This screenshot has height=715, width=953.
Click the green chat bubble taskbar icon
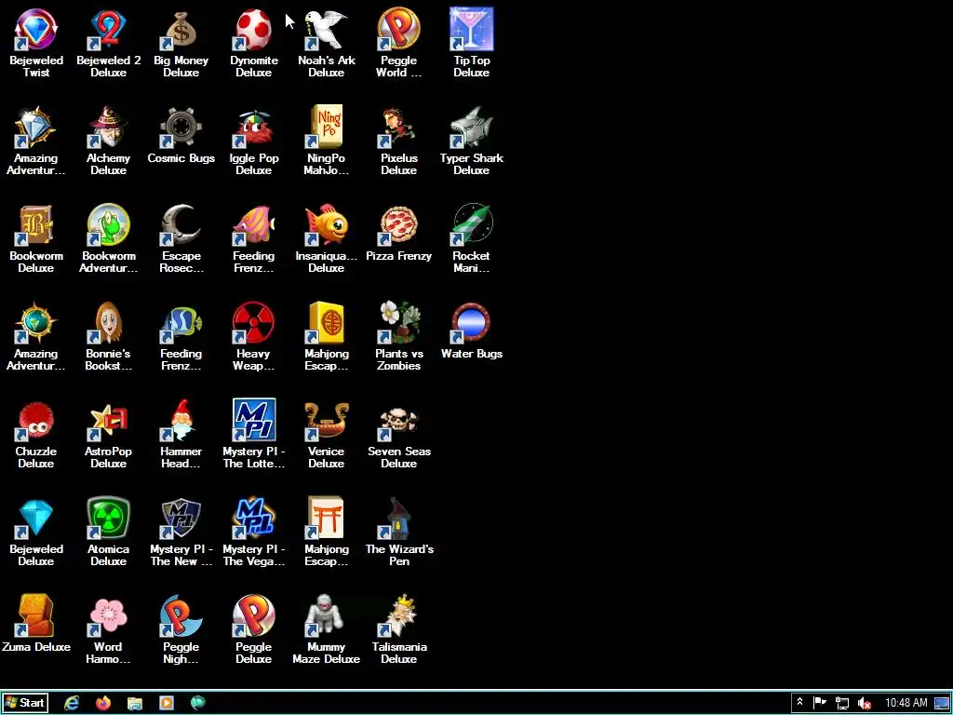click(197, 703)
